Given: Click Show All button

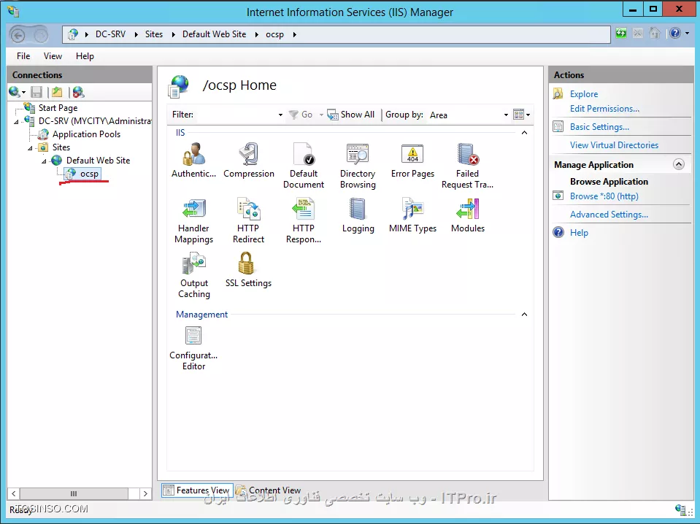Looking at the screenshot, I should [351, 115].
